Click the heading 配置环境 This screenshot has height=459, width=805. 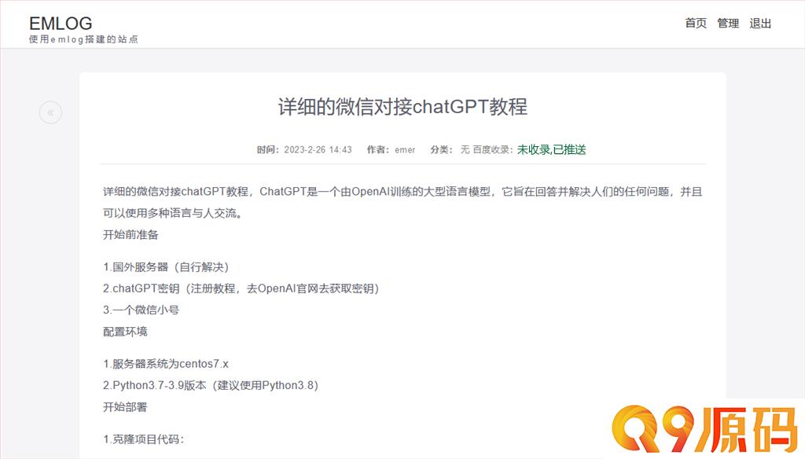point(125,332)
